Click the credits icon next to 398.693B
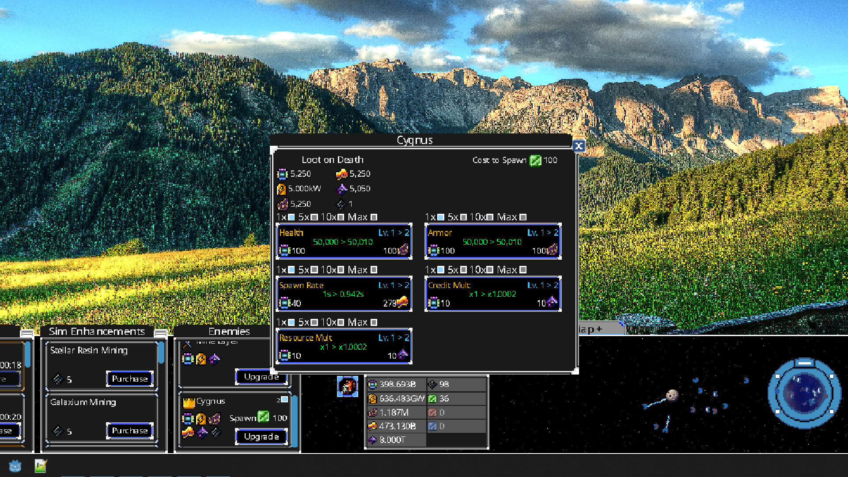Viewport: 848px width, 477px height. 373,384
